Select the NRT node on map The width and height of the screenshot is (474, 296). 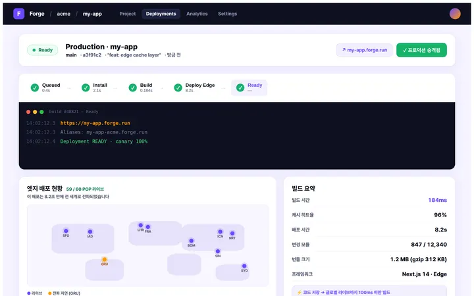pos(232,233)
